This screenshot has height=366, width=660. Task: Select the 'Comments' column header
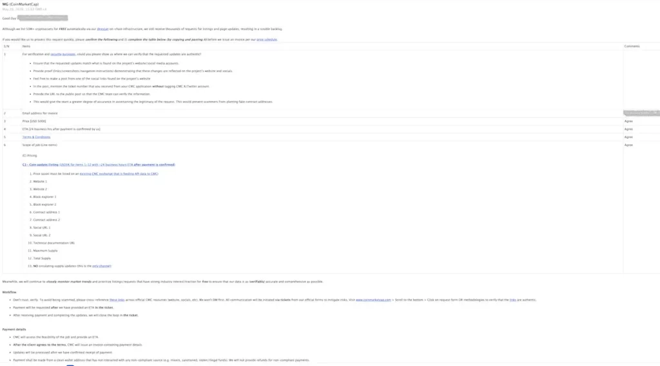632,46
